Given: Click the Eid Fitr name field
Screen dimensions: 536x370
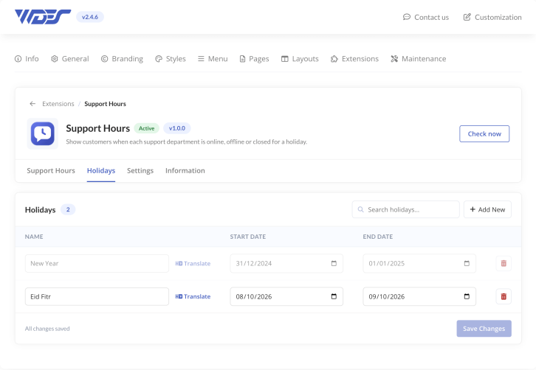Looking at the screenshot, I should pos(97,296).
